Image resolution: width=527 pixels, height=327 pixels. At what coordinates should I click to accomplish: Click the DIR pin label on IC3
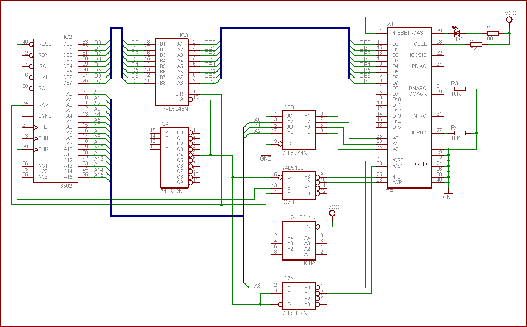(x=179, y=94)
